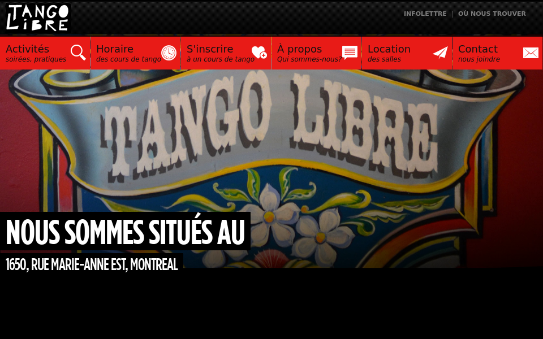
Task: Open the speech bubble icon near À propos
Action: [350, 52]
